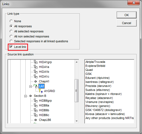Click Kivexa (abacavir + lamivudine) response
Image resolution: width=142 pixels, height=134 pixels.
tap(105, 114)
